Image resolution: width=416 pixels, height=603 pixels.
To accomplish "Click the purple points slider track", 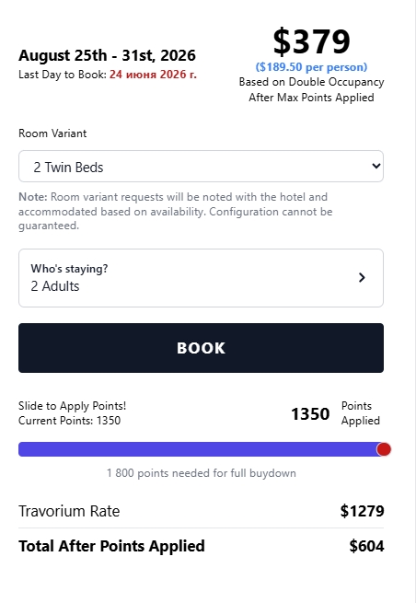I will (x=197, y=448).
